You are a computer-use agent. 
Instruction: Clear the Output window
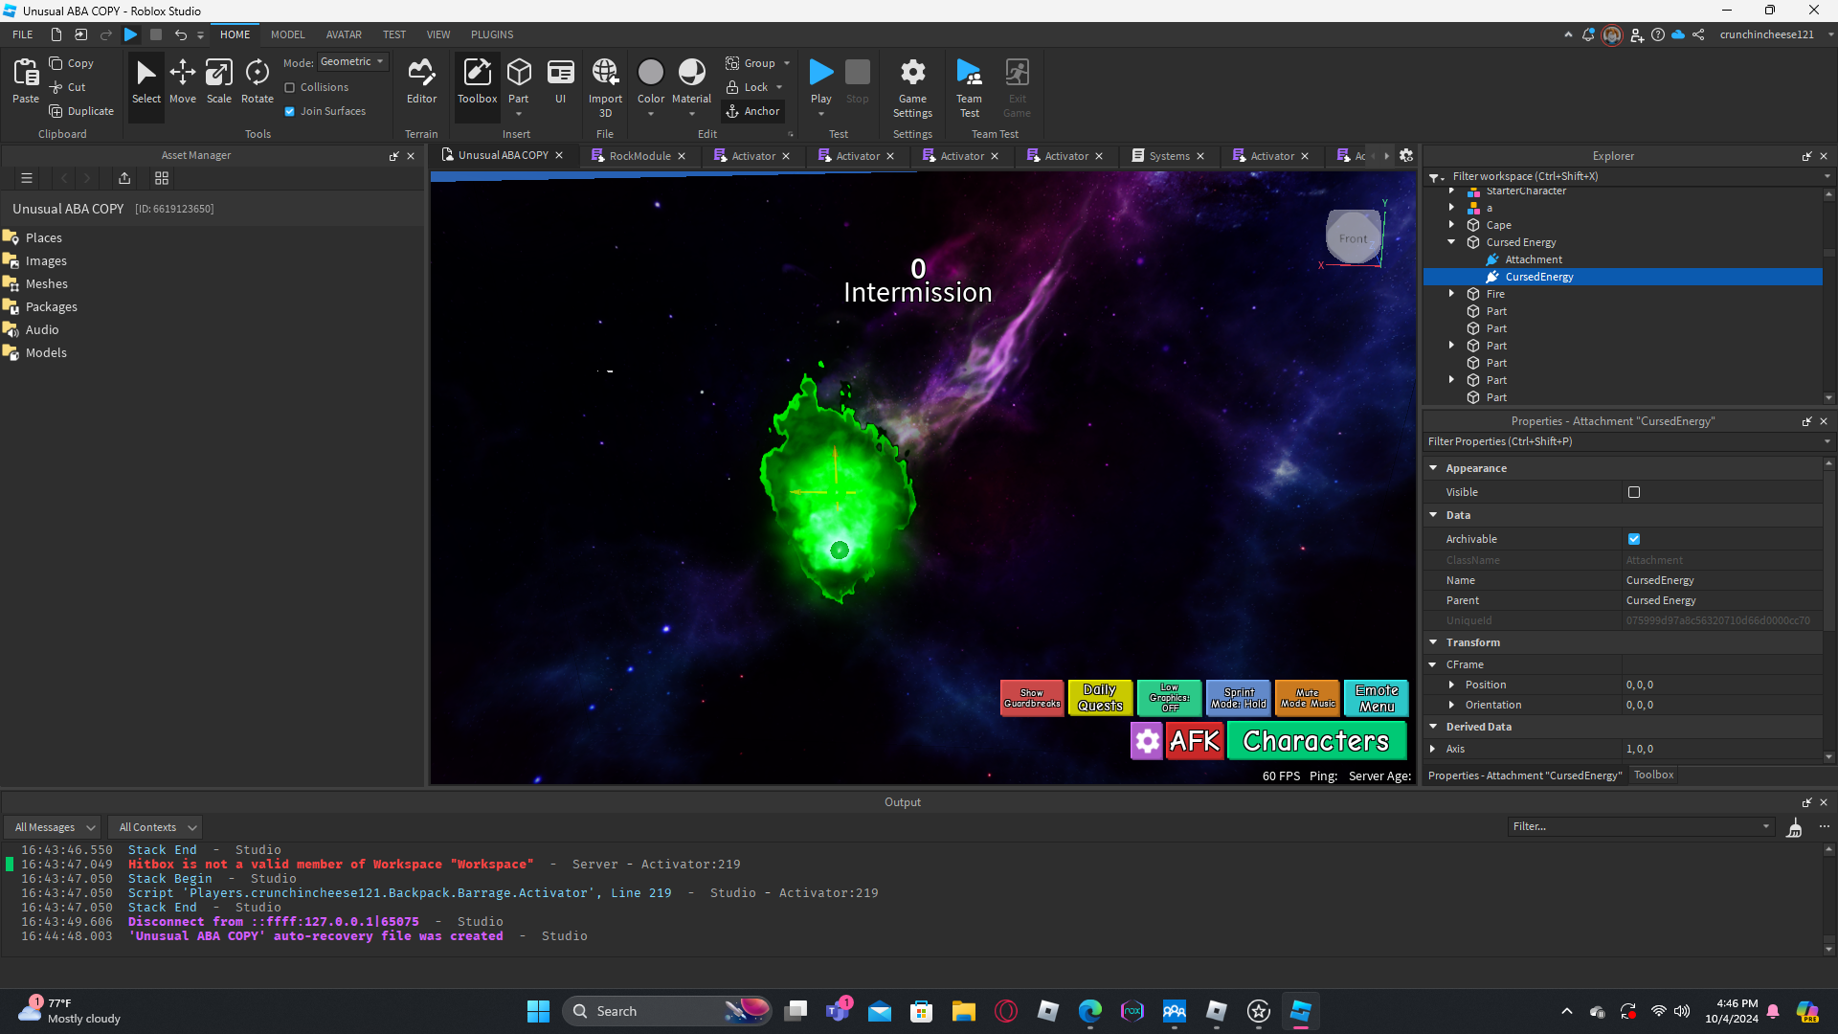1795,827
